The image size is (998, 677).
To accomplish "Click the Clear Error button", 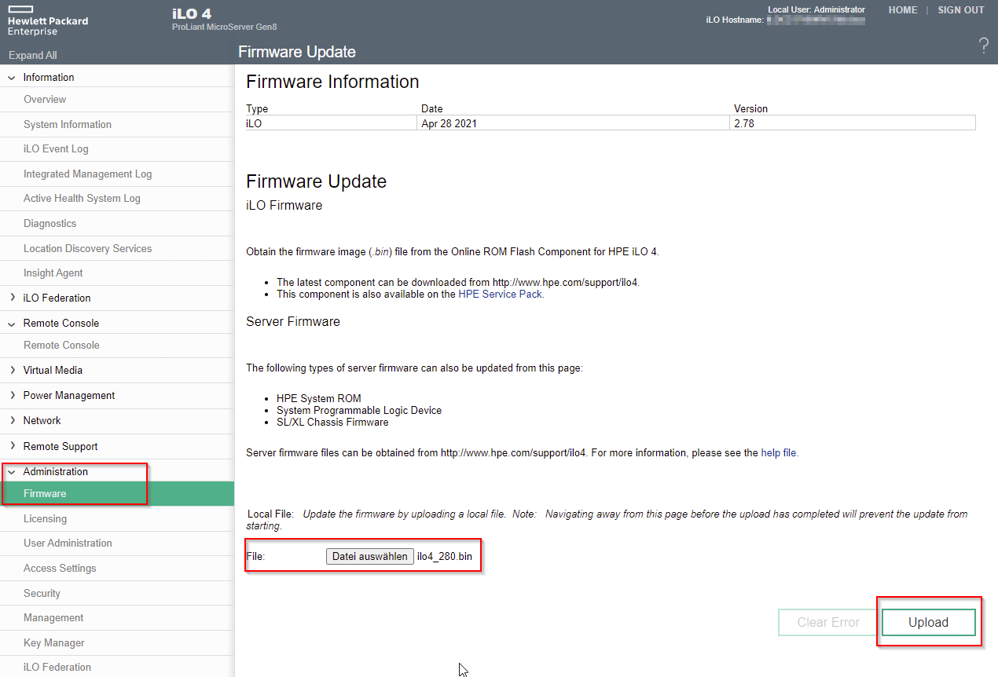I will point(827,622).
